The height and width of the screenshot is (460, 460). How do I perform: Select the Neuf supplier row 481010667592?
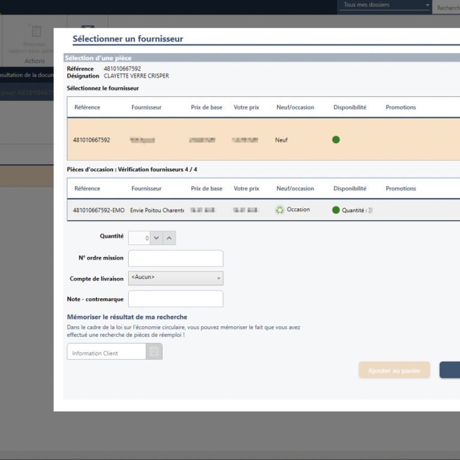click(258, 140)
